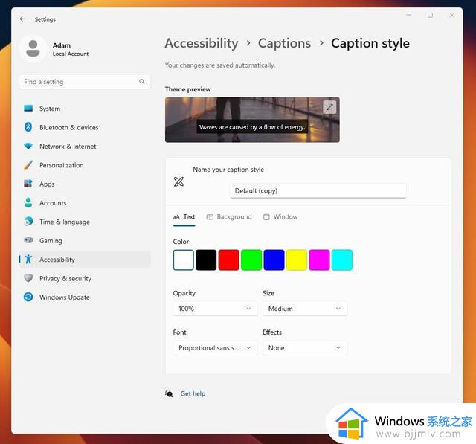Go to Bluetooth & devices

[85, 127]
